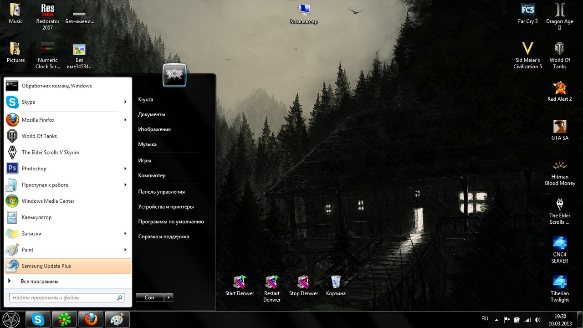Switch RU input language indicator

click(485, 318)
